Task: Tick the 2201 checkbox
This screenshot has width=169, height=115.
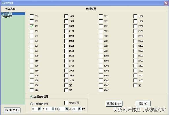Action: click(66, 36)
